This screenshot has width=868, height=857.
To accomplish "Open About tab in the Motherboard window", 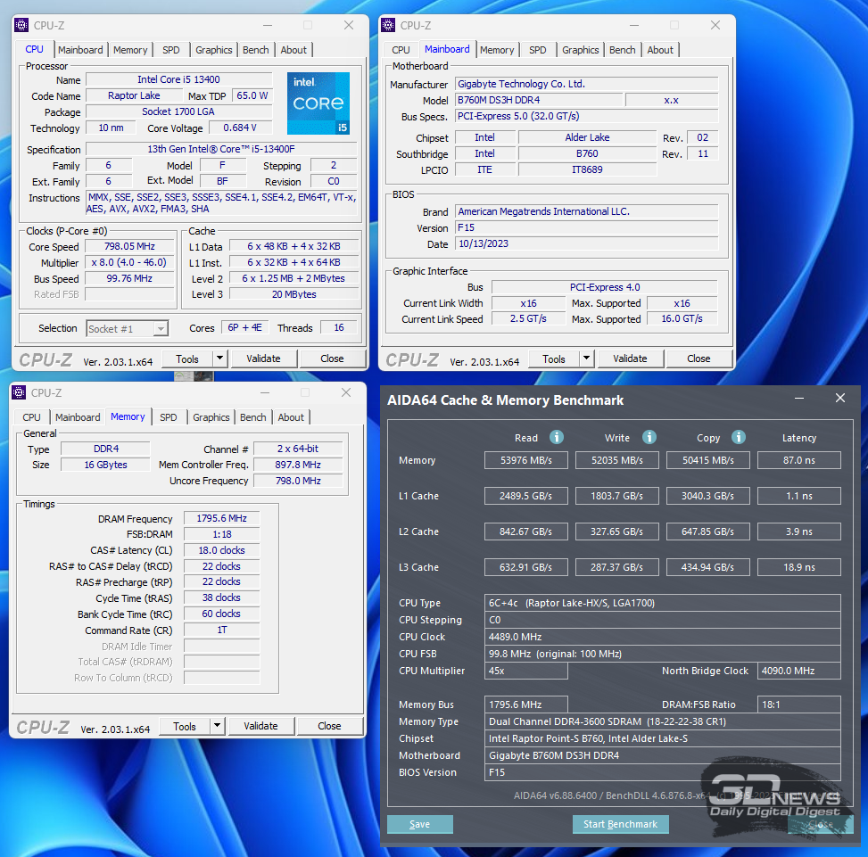I will click(660, 50).
